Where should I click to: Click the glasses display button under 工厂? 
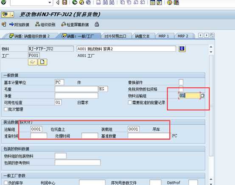point(33,62)
